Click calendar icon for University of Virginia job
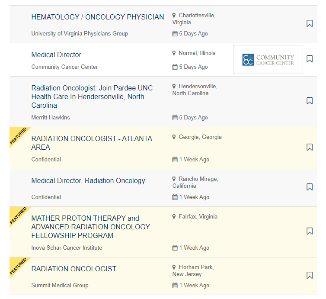Image resolution: width=326 pixels, height=299 pixels. 175,33
